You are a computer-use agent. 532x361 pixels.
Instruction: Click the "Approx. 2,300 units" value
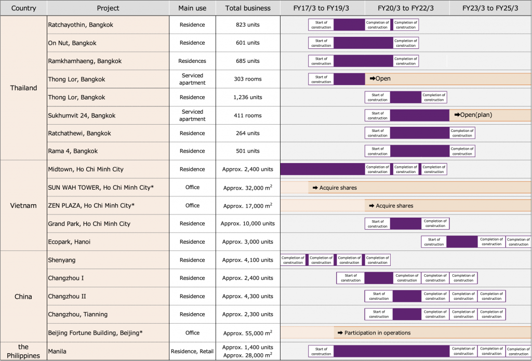pos(248,315)
